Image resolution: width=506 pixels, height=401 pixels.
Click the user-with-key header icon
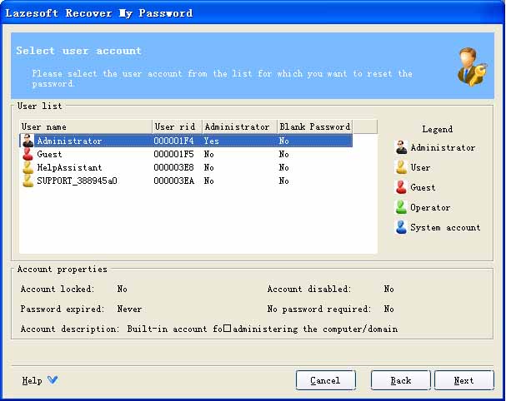click(x=472, y=66)
